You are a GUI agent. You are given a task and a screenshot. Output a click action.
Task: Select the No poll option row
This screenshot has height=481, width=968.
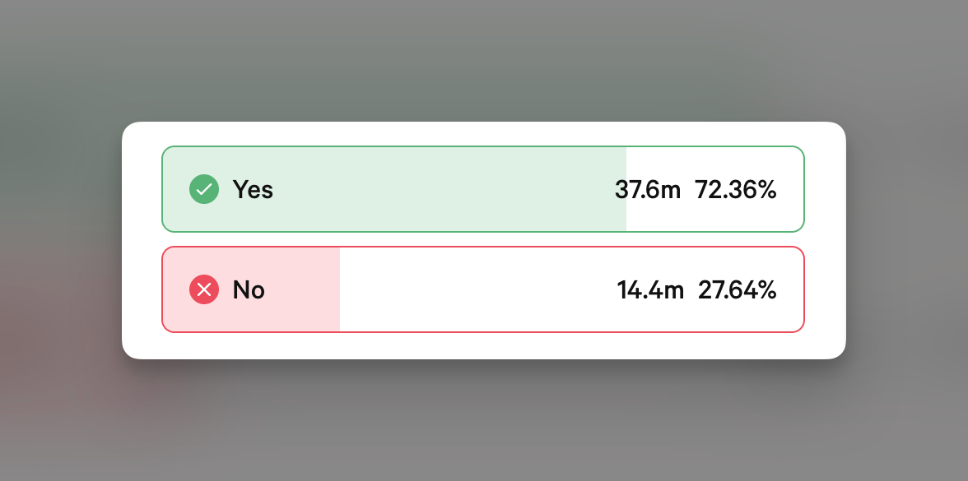click(x=482, y=289)
